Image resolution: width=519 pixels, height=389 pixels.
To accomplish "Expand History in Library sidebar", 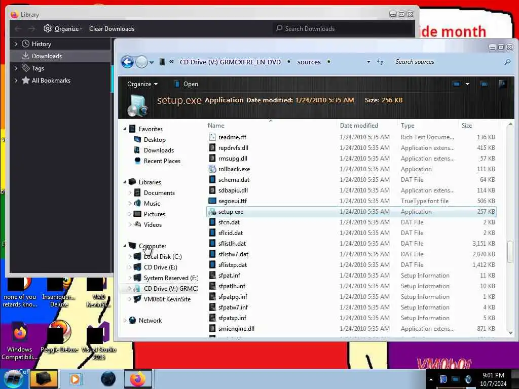I will tap(16, 44).
